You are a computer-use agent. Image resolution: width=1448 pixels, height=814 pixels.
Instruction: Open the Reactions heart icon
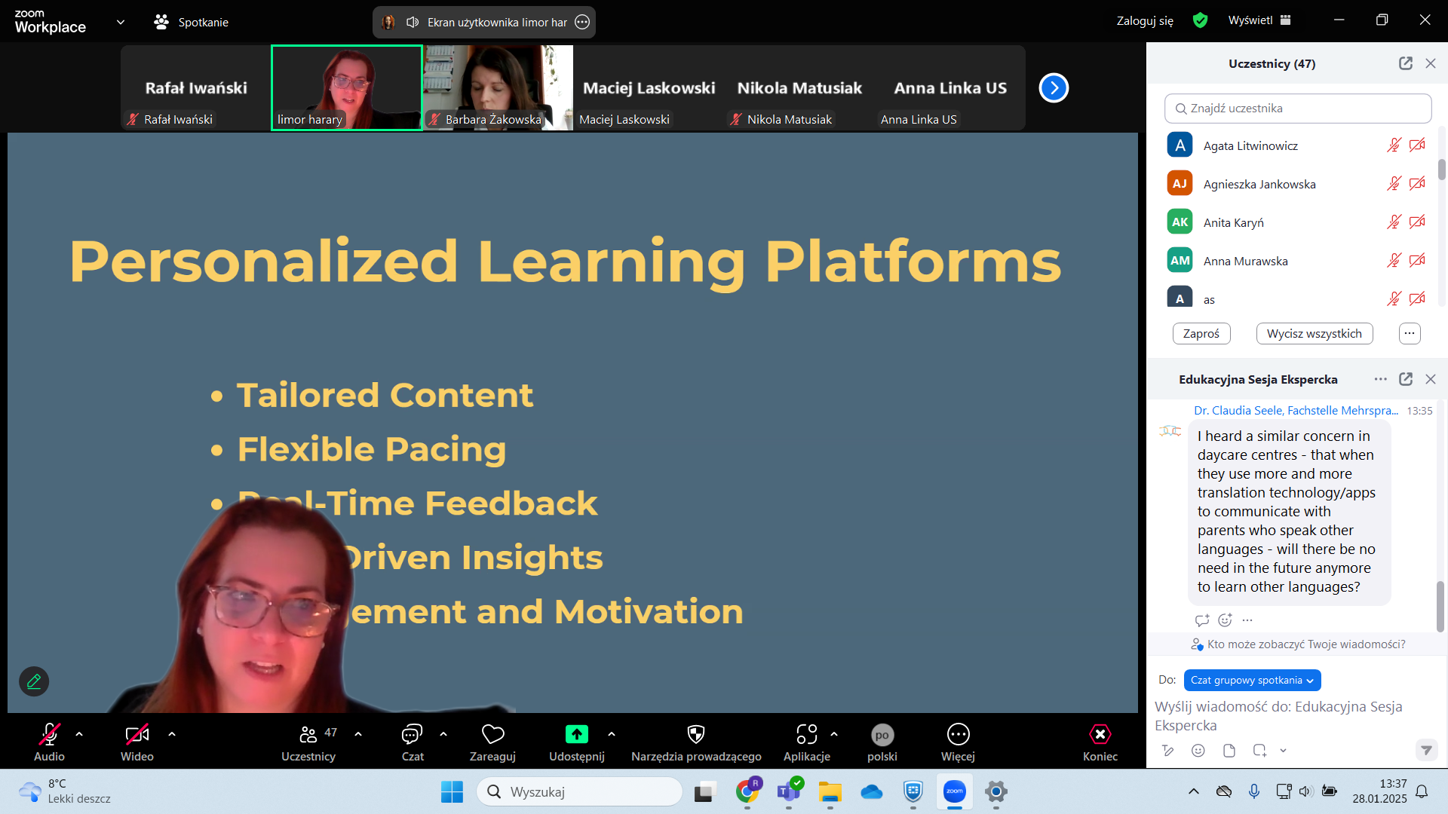[492, 734]
